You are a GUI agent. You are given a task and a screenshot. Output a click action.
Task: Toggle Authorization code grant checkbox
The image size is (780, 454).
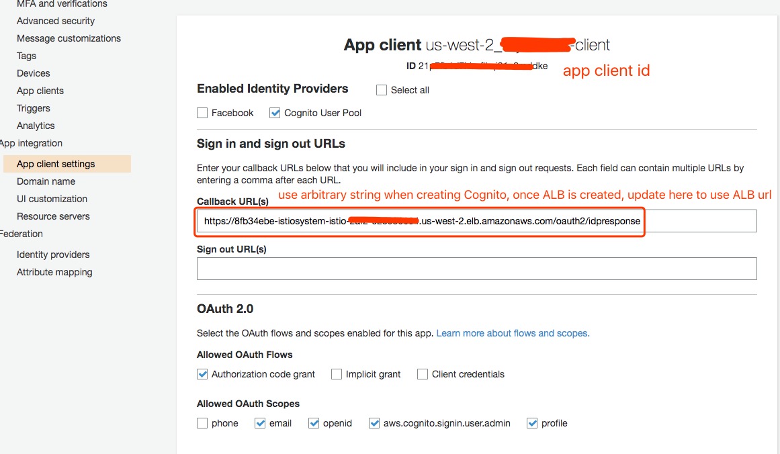(202, 374)
